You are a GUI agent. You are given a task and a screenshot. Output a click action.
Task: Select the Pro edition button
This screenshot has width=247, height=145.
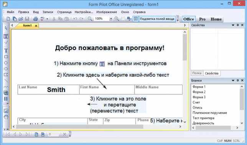202,19
